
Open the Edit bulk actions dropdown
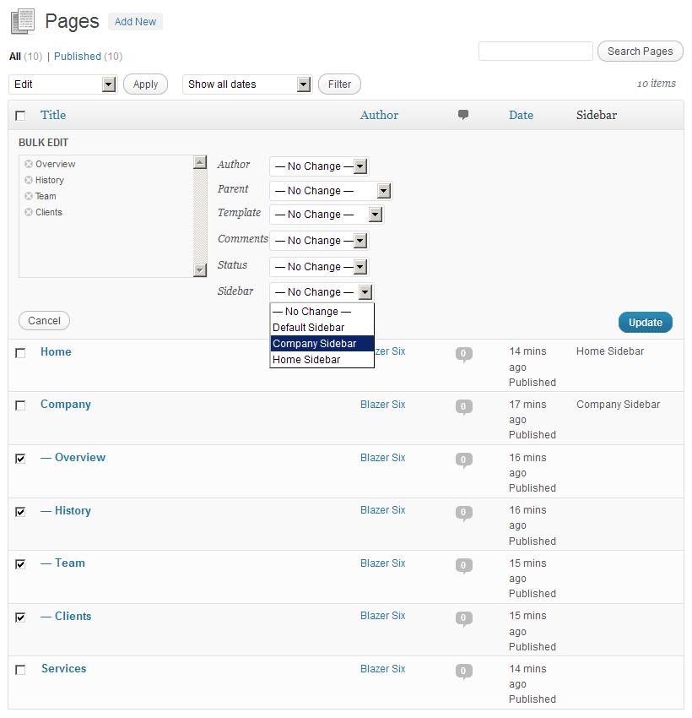63,84
